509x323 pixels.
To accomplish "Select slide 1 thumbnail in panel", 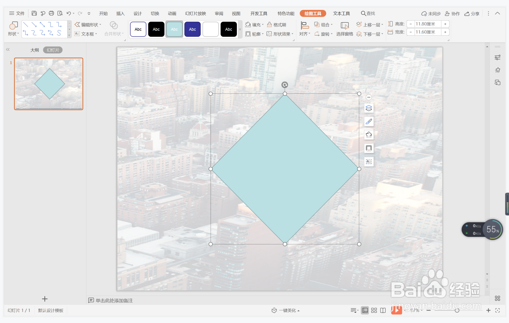I will click(x=49, y=84).
